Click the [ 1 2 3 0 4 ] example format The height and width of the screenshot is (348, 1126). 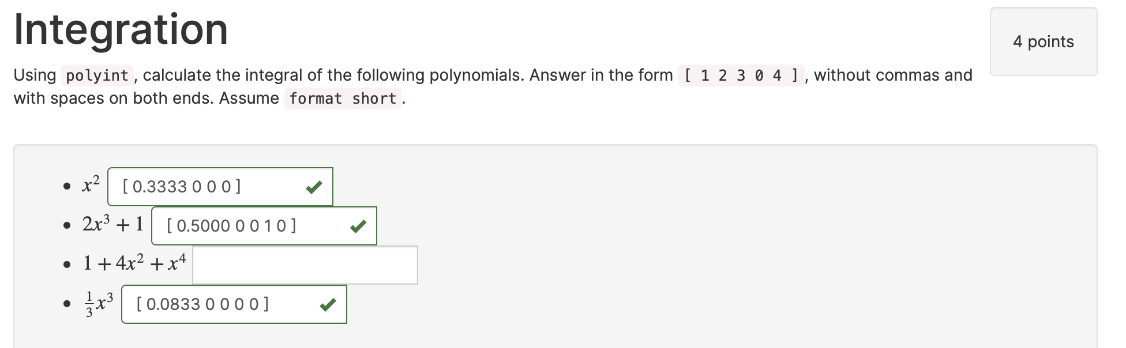pyautogui.click(x=740, y=75)
